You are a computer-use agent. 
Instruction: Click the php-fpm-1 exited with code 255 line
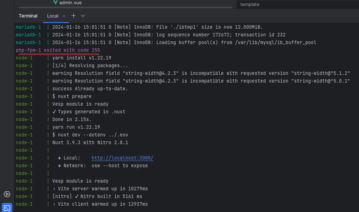pyautogui.click(x=58, y=50)
